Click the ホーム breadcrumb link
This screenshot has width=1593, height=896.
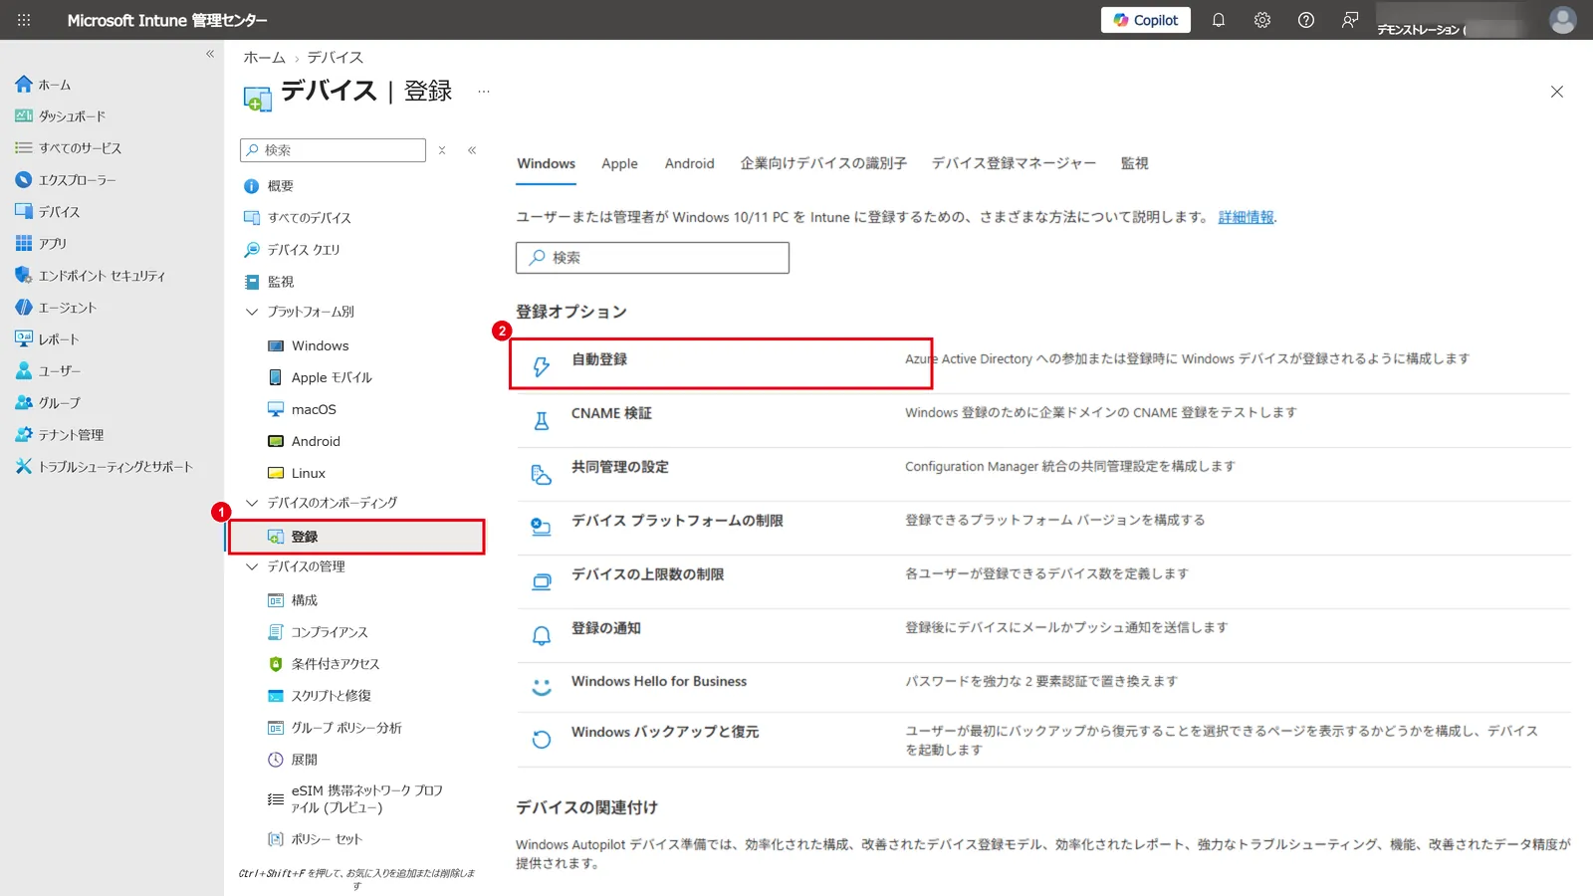264,58
